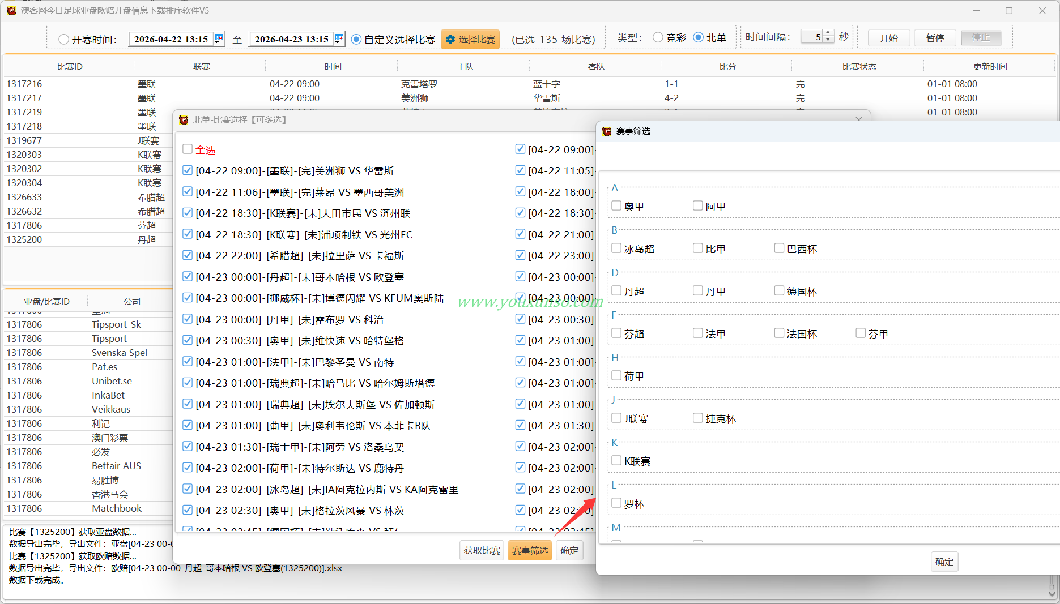Uncheck match 拉里萨 VS 卡福斯
This screenshot has width=1060, height=604.
tap(188, 255)
